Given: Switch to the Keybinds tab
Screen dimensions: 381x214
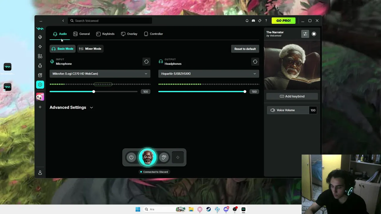Looking at the screenshot, I should [x=105, y=34].
